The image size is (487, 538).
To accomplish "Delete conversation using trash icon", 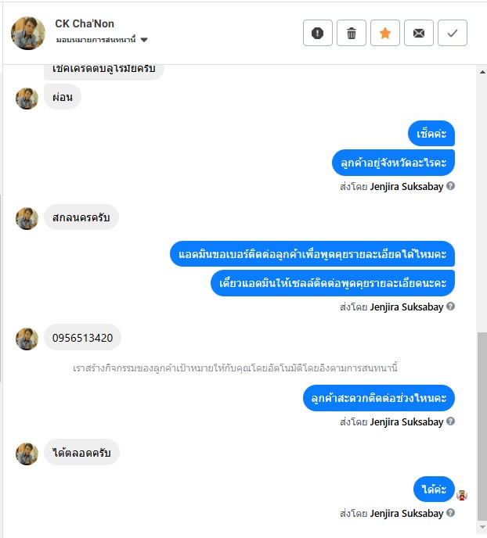I will pyautogui.click(x=352, y=33).
